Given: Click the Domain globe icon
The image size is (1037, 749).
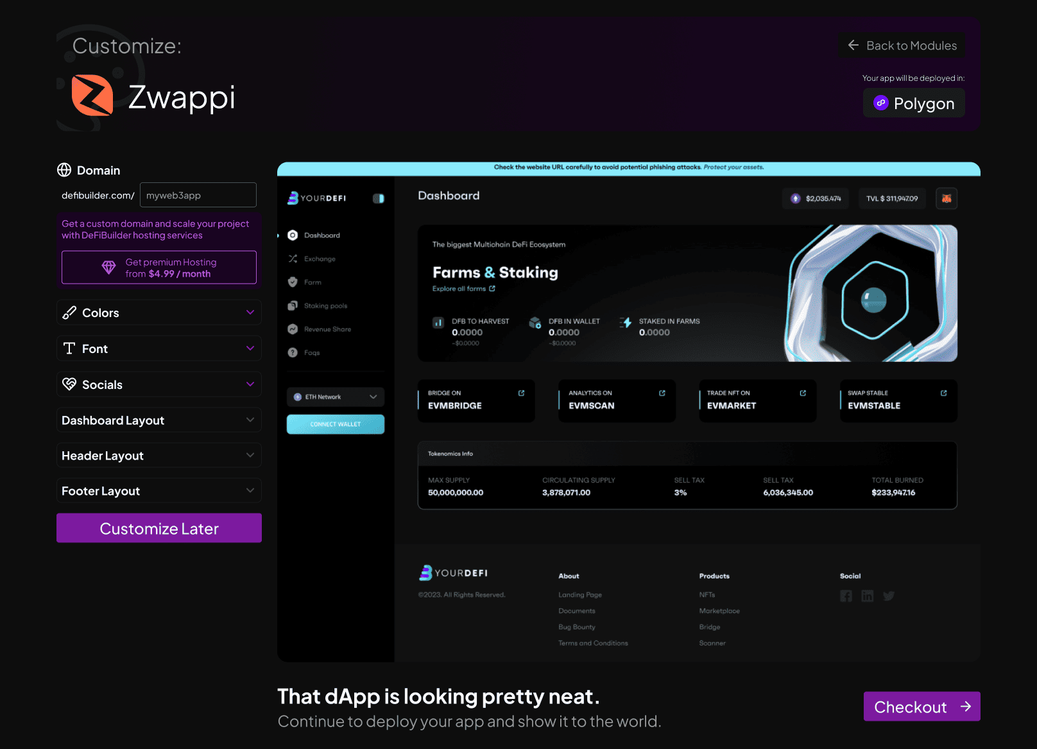Looking at the screenshot, I should 64,170.
